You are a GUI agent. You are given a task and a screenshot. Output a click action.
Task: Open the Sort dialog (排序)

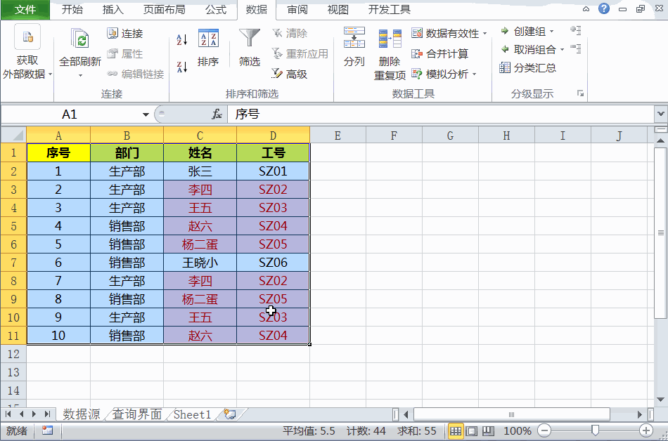(x=208, y=48)
